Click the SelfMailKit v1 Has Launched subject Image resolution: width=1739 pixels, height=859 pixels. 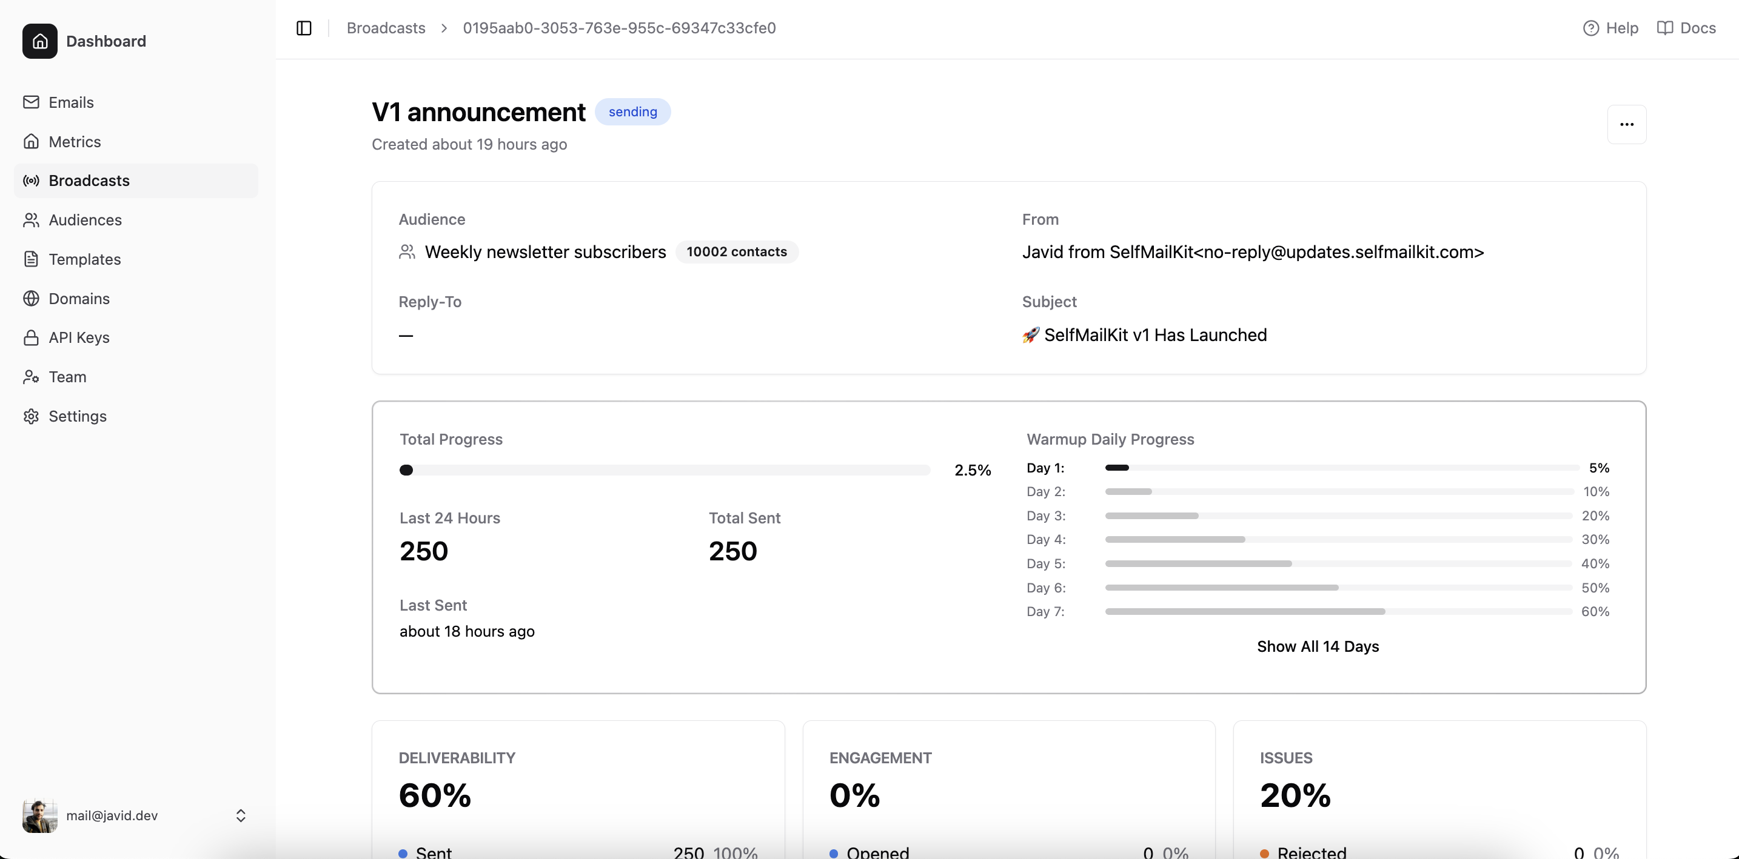pos(1156,335)
